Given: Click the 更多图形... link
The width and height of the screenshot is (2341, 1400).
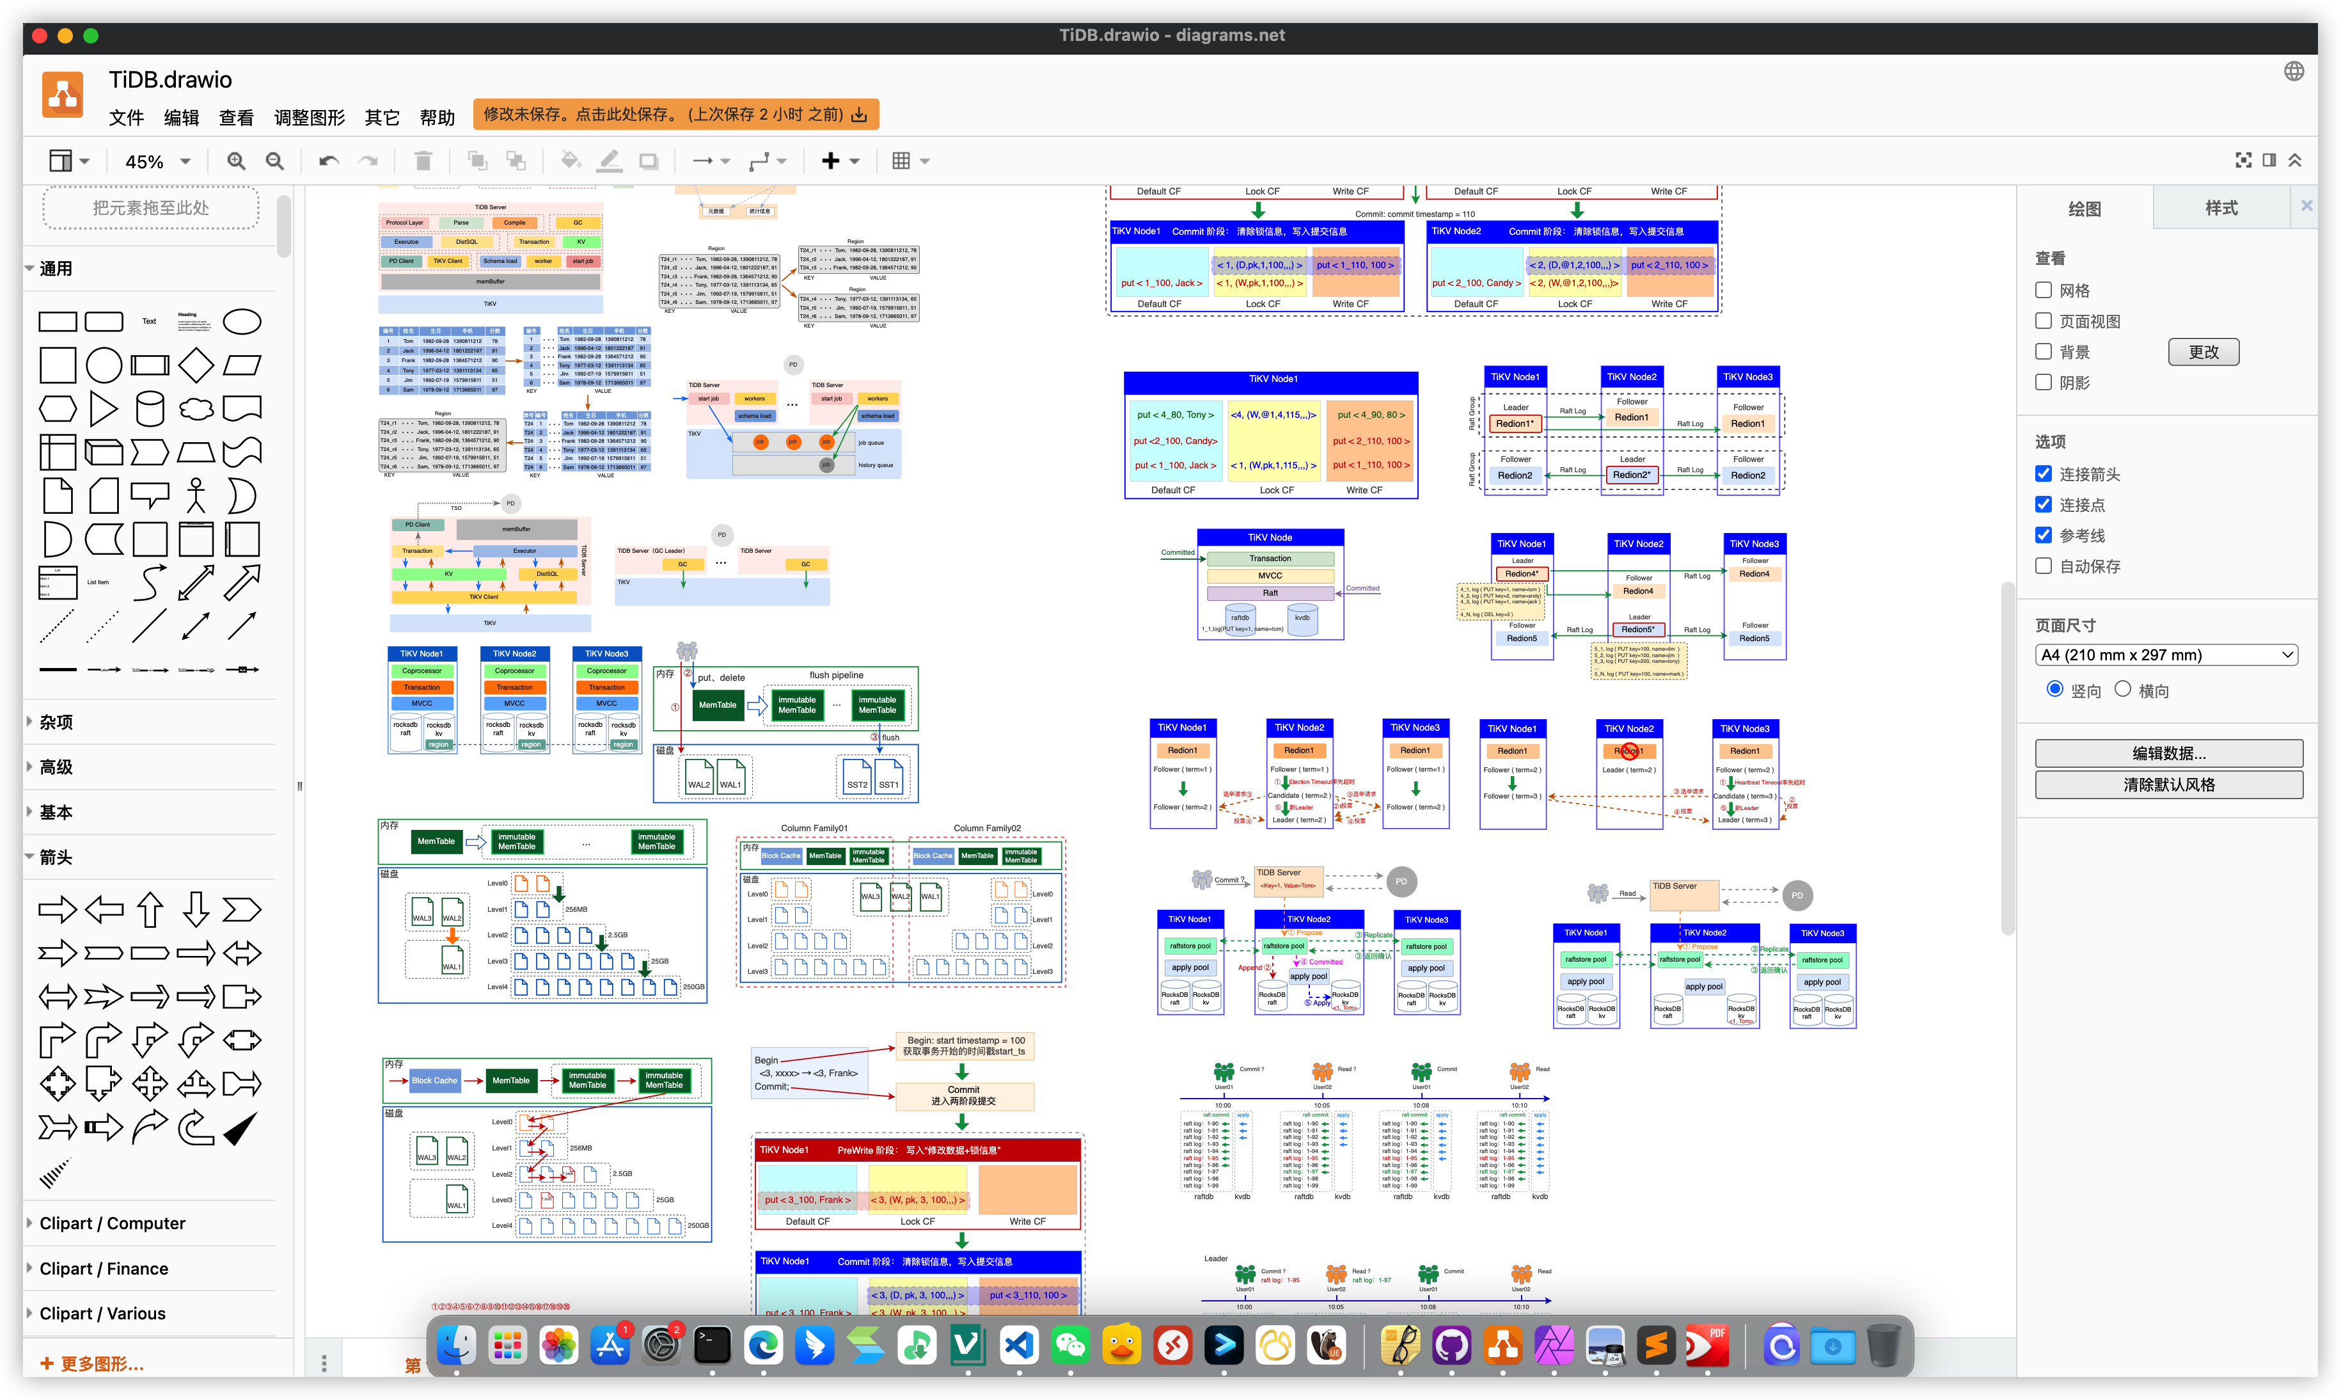Looking at the screenshot, I should [x=92, y=1364].
